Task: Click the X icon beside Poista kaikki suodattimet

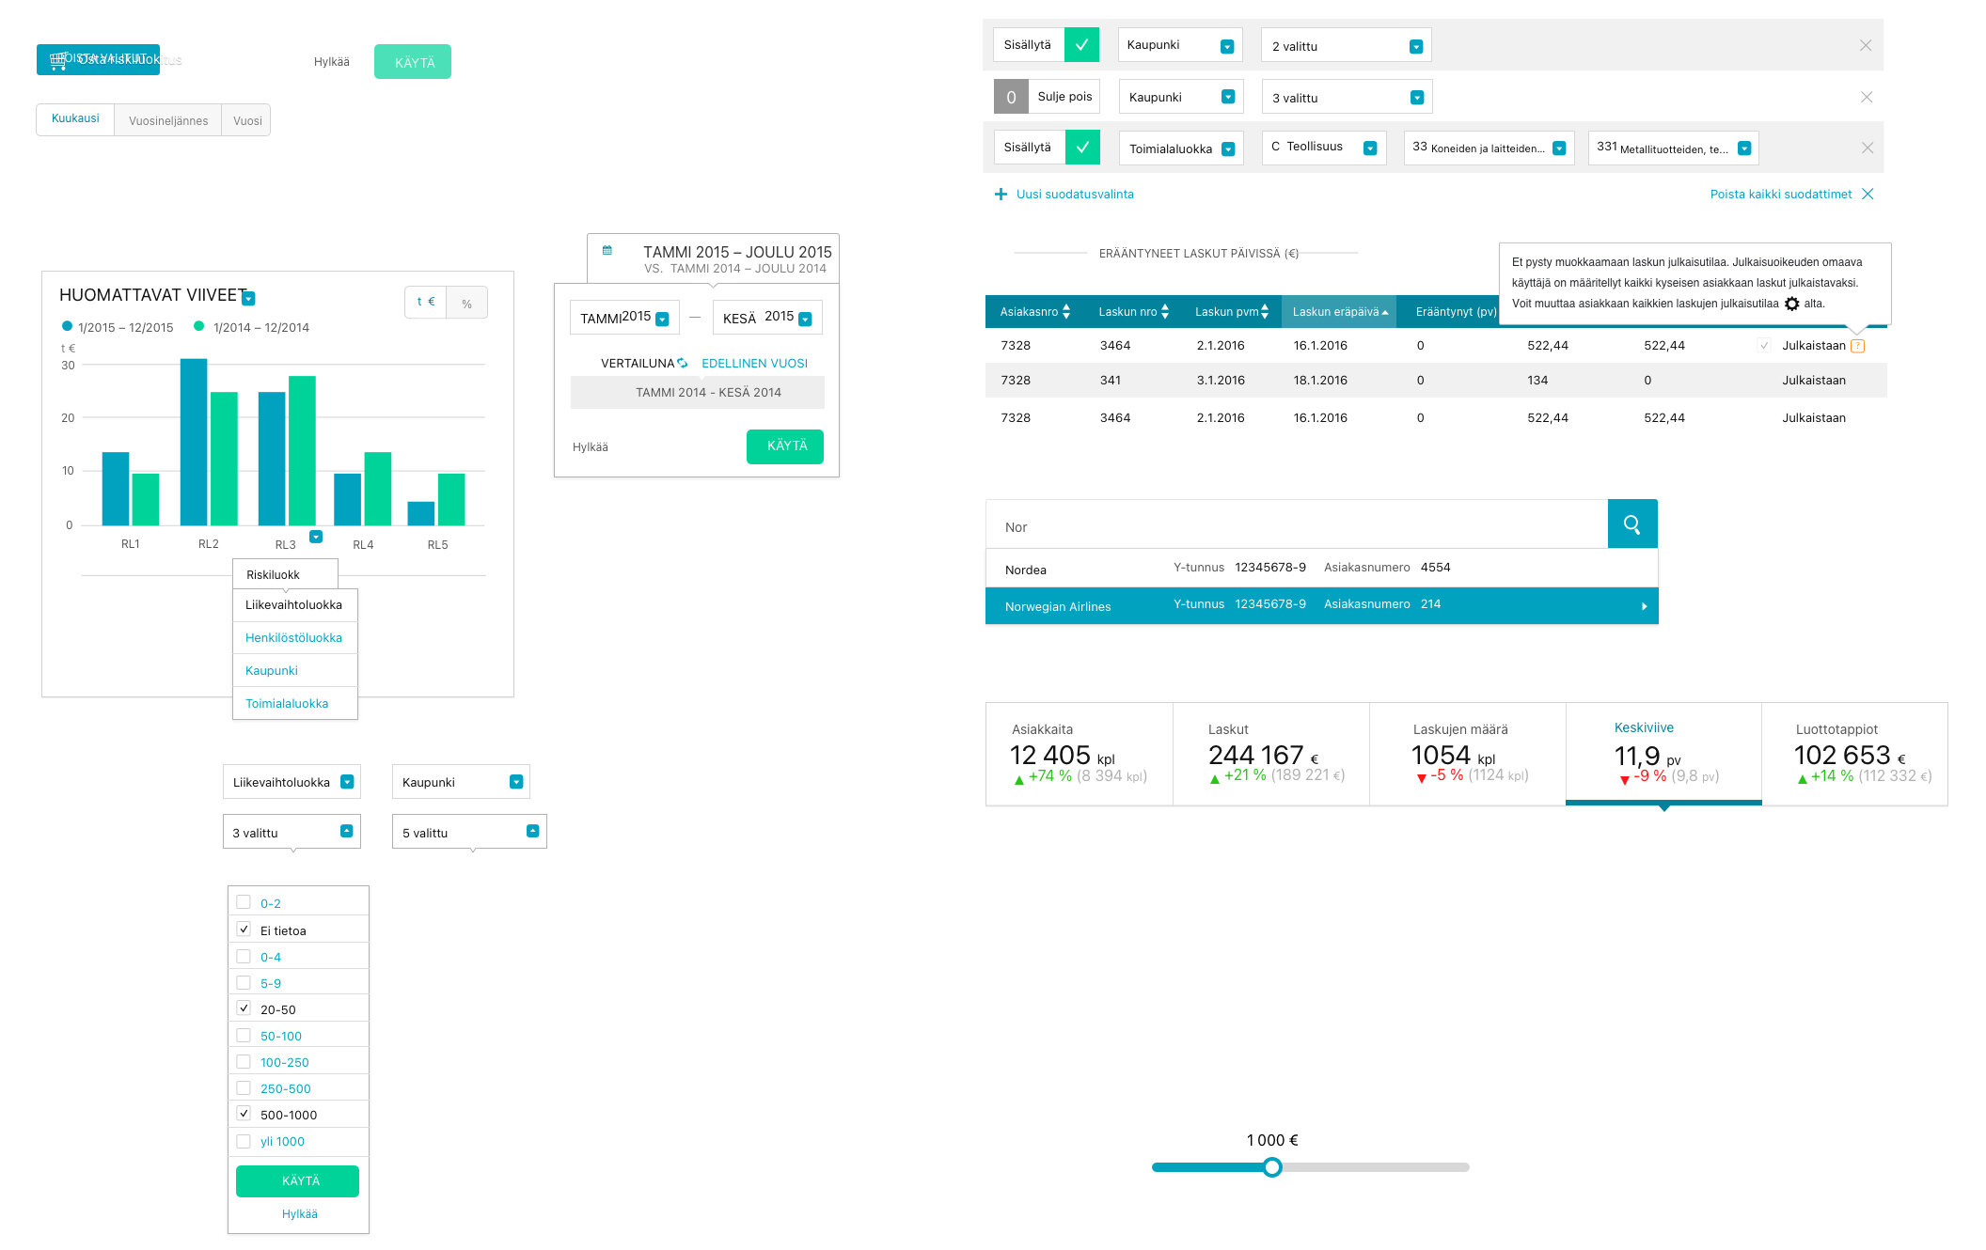Action: pos(1868,194)
